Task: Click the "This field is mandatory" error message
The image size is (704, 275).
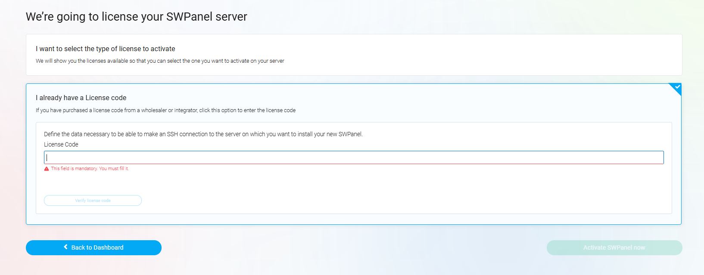Action: click(90, 168)
